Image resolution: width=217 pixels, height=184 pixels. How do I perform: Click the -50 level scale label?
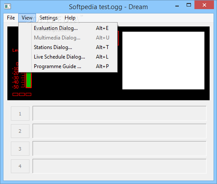(x=15, y=87)
